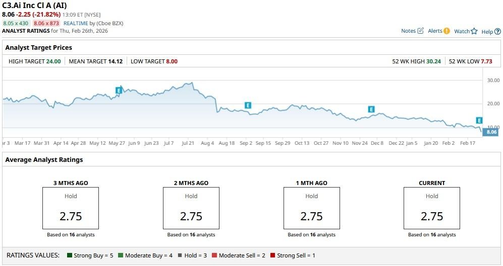Select the 2 MTHS AGO rating box
The image size is (503, 266).
click(191, 208)
